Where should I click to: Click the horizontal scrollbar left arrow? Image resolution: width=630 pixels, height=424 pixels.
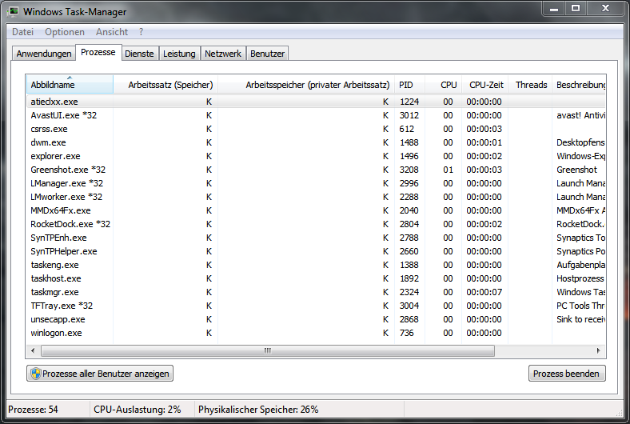(33, 350)
